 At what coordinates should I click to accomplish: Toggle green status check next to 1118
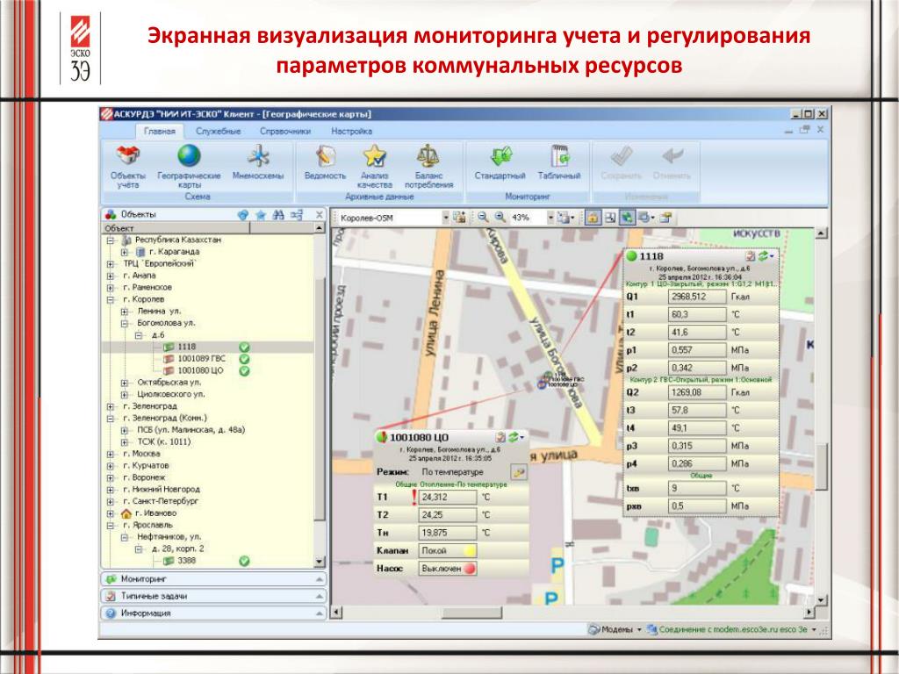coord(244,347)
